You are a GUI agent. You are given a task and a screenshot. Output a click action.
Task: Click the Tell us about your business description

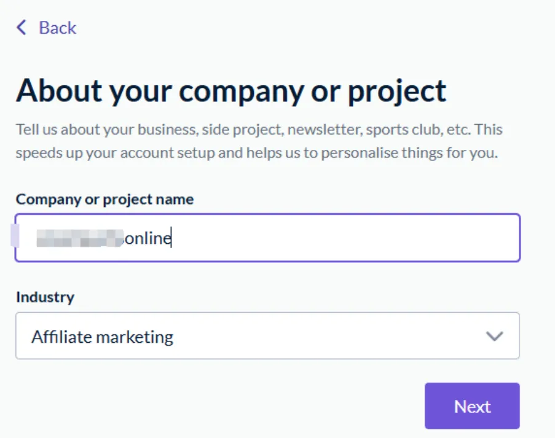259,141
